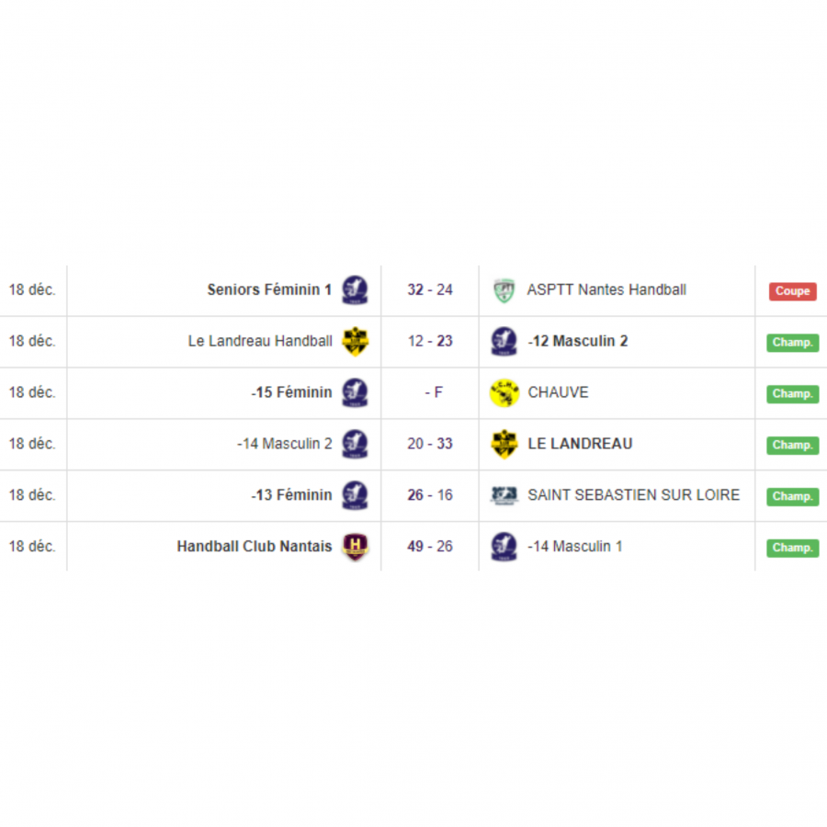This screenshot has height=827, width=827.
Task: Click the SAINT SEBASTIEN SUR LOIRE name
Action: (x=633, y=495)
